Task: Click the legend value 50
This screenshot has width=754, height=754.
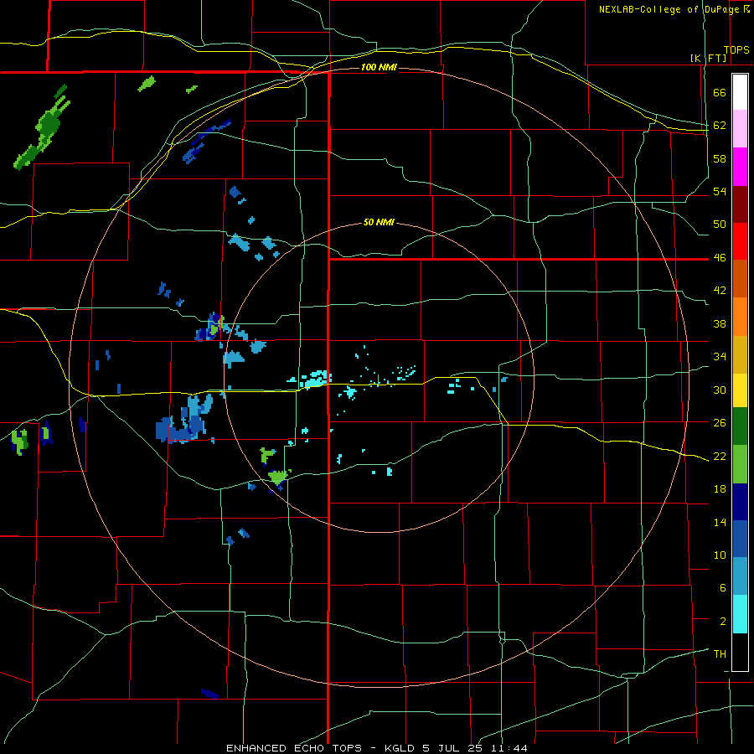Action: pyautogui.click(x=720, y=225)
